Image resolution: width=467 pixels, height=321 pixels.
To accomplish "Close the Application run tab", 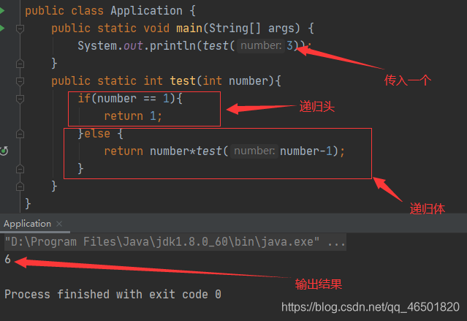I will (59, 224).
